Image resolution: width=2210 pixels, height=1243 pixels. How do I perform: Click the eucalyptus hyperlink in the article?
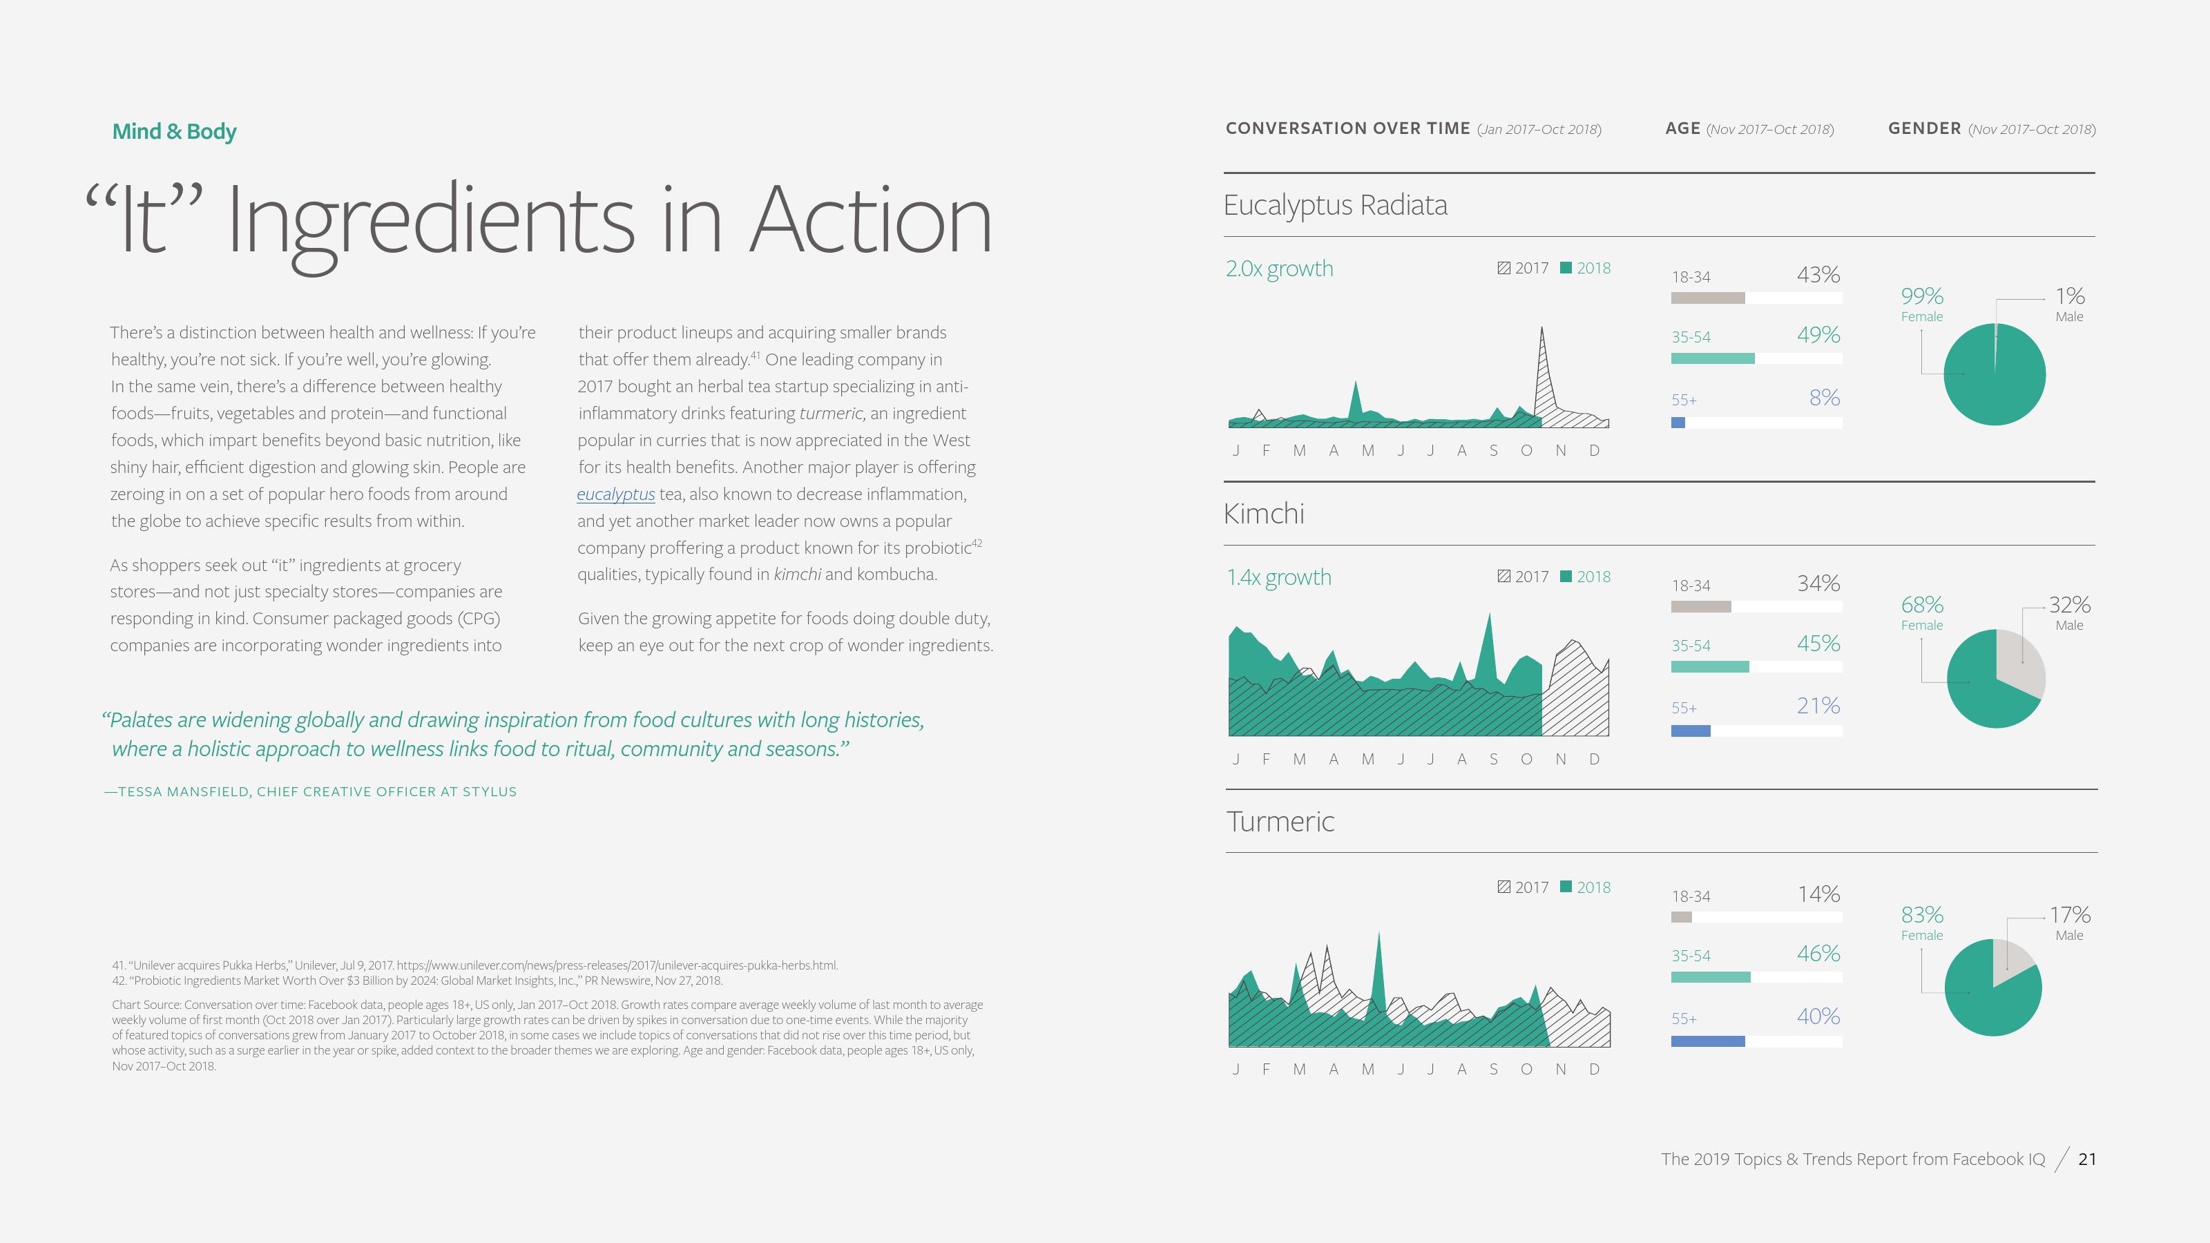[615, 494]
